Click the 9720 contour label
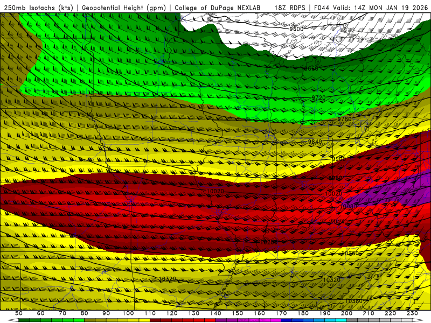The width and height of the screenshot is (431, 323). pos(318,98)
